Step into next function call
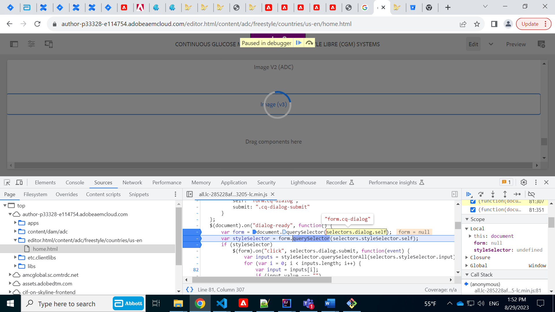This screenshot has height=312, width=555. click(x=493, y=194)
